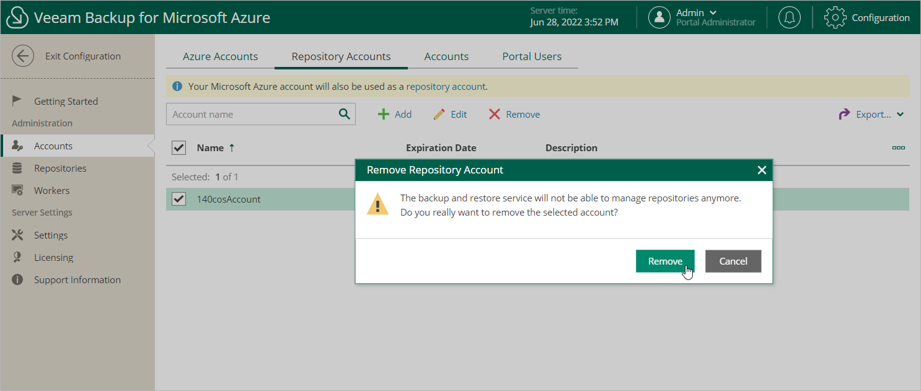The image size is (921, 391).
Task: Click the Edit toolbar label
Action: [x=459, y=114]
